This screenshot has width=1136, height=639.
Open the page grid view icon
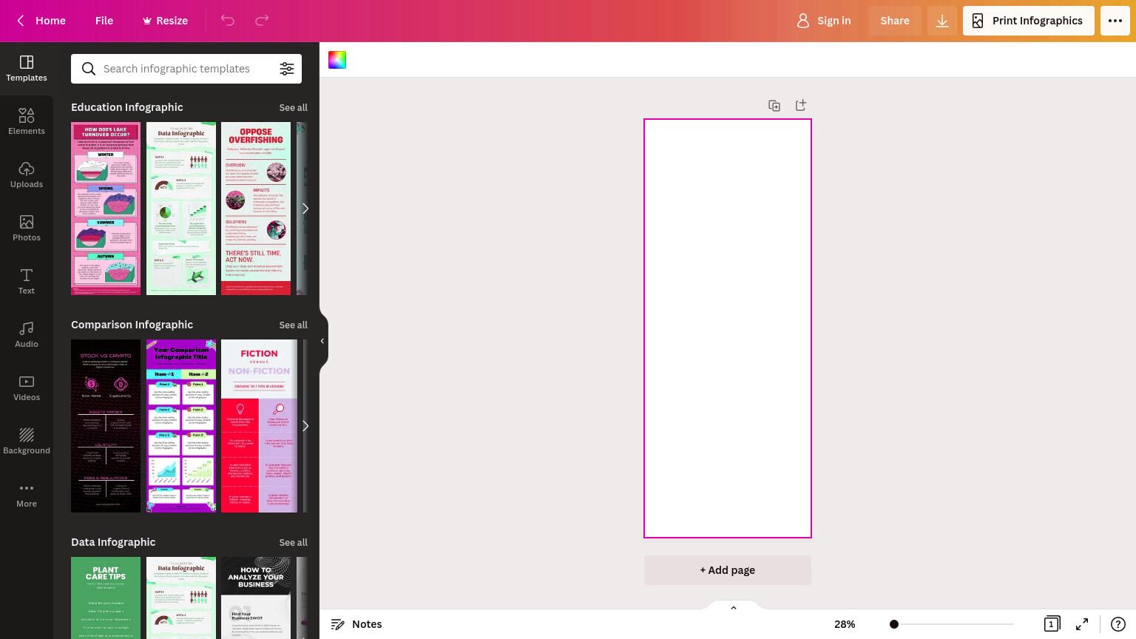1052,624
